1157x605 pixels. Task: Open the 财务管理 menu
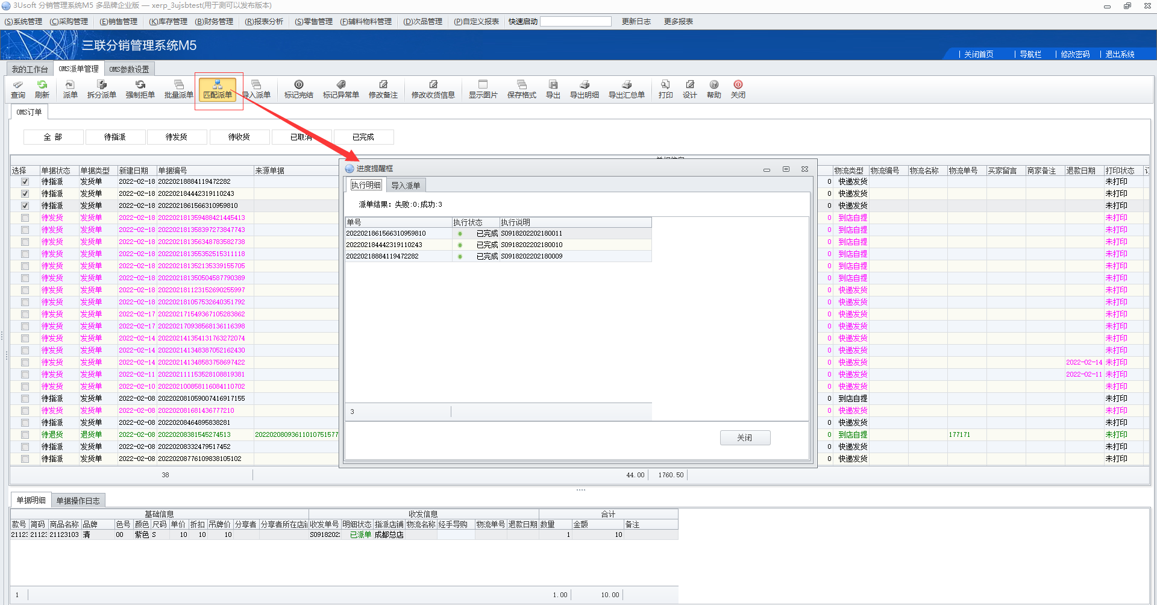(x=214, y=22)
